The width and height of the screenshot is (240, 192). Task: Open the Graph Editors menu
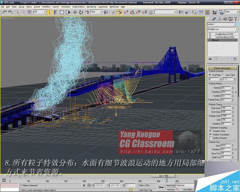click(78, 7)
